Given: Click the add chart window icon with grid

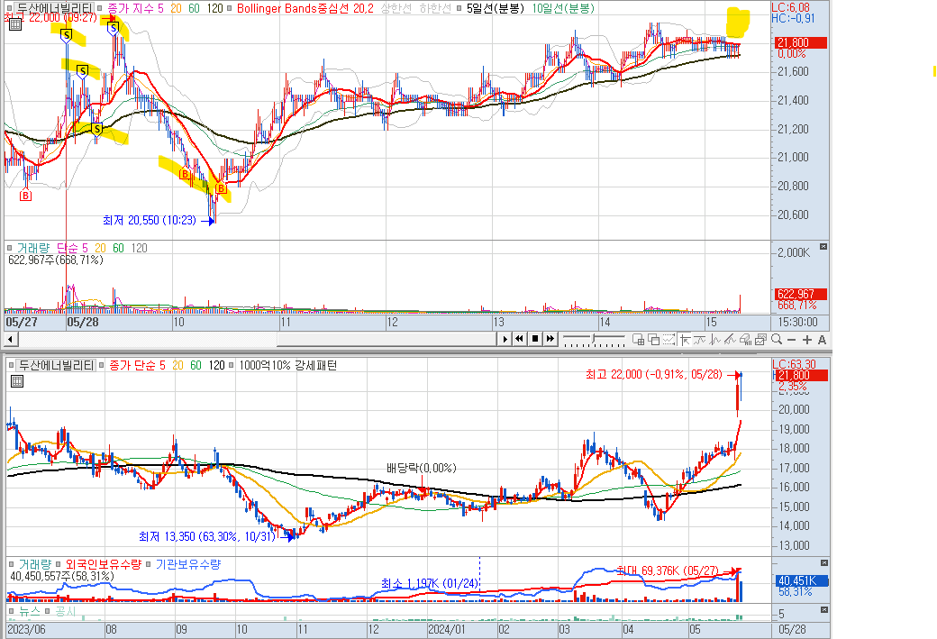Looking at the screenshot, I should (638, 340).
